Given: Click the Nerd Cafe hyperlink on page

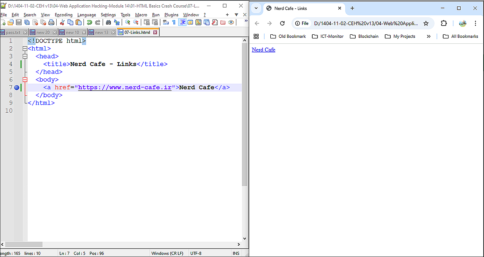Looking at the screenshot, I should [264, 50].
